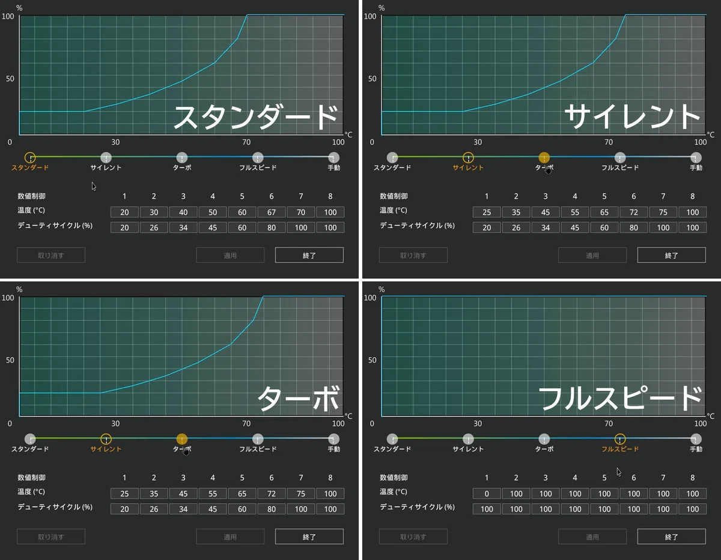This screenshot has height=560, width=721.
Task: Select フルスピード preset in bottom-right panel
Action: click(x=620, y=439)
